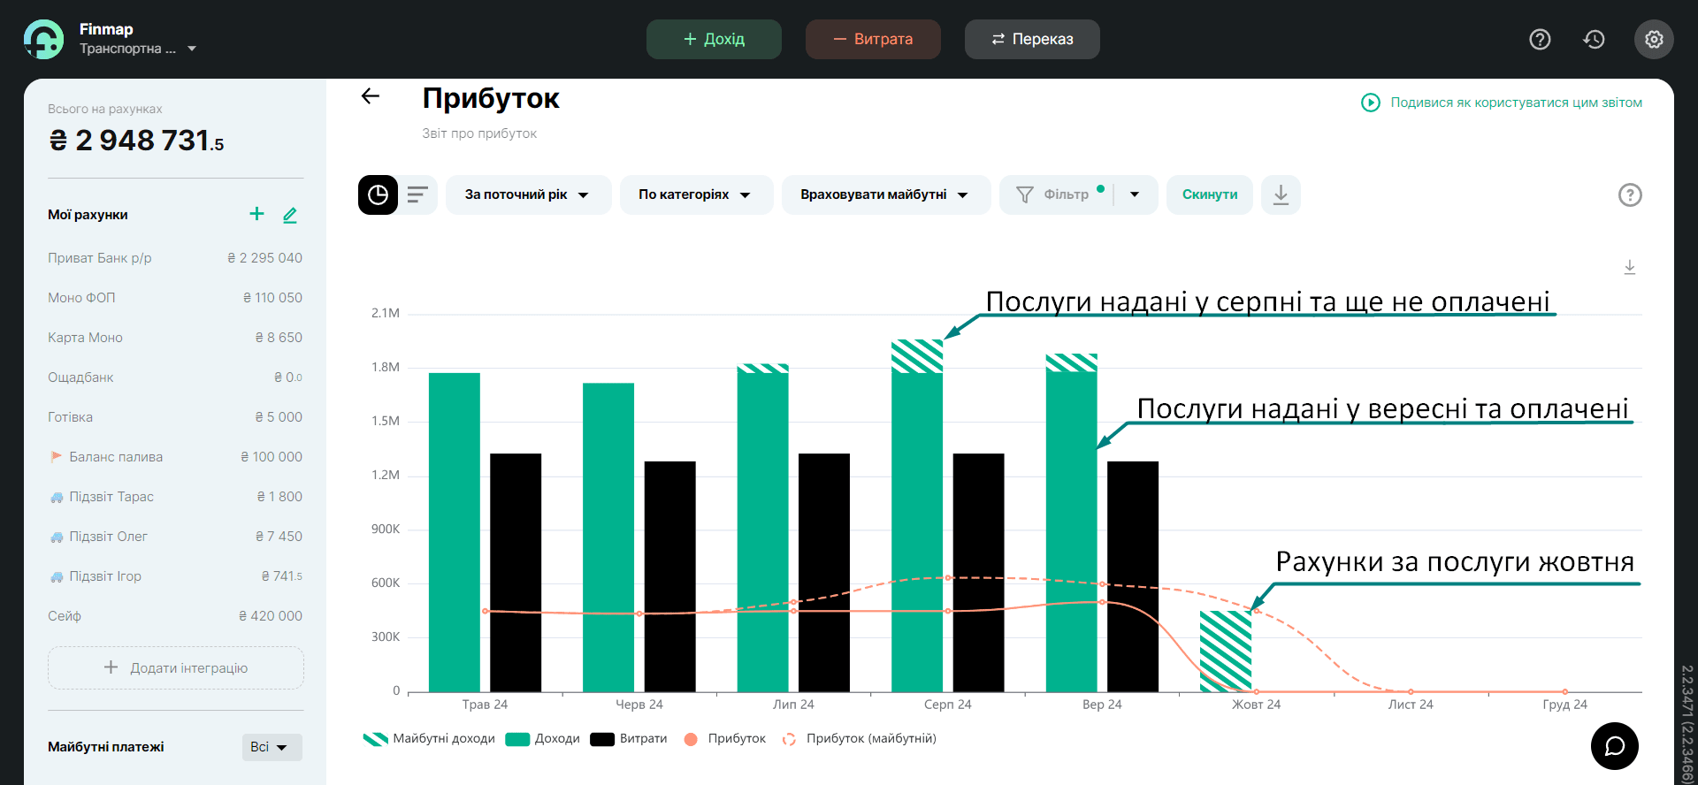
Task: Toggle Прибуток (майбутній) legend item
Action: click(860, 739)
